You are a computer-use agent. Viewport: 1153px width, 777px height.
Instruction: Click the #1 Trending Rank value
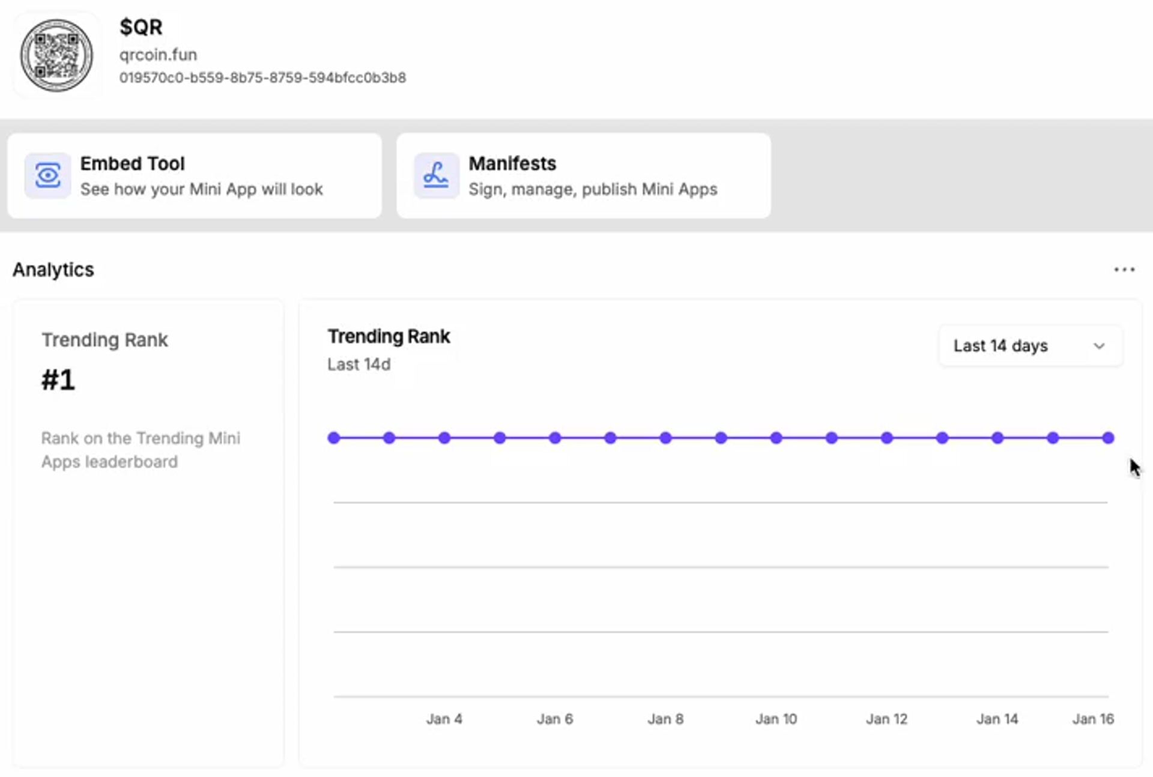[58, 380]
